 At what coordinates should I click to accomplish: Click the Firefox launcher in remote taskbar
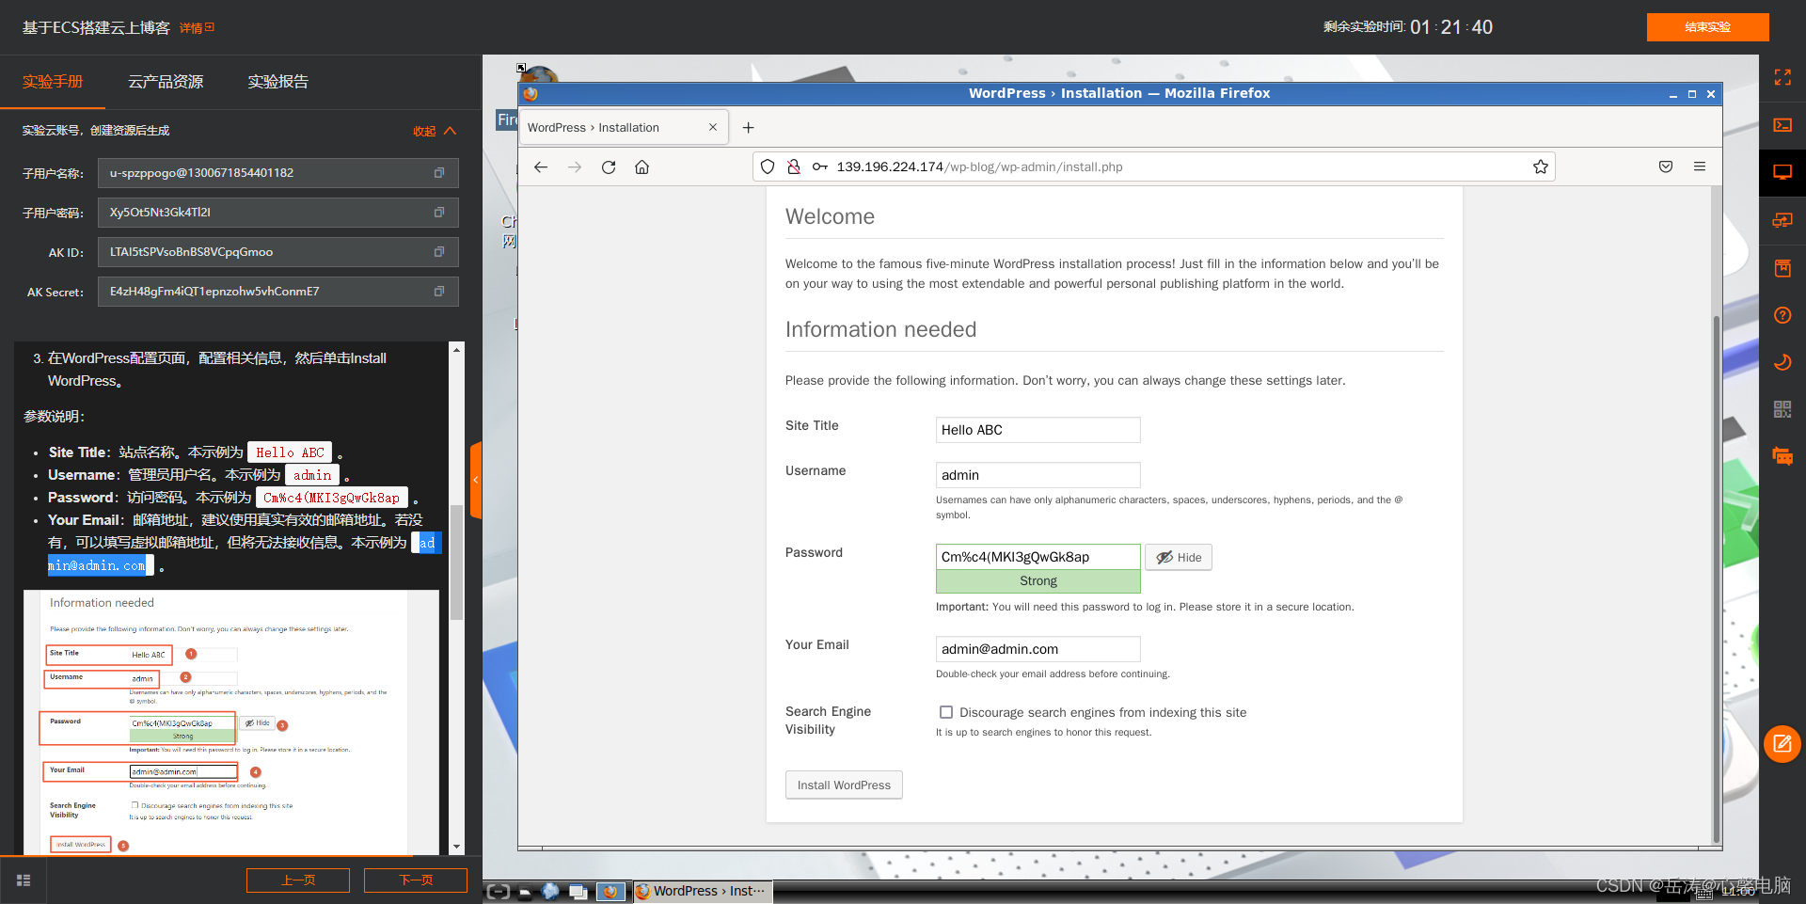[610, 891]
